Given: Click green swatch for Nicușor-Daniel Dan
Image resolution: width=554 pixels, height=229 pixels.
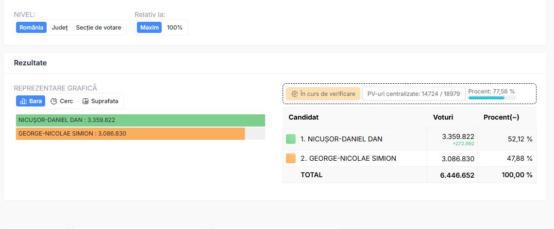Looking at the screenshot, I should [291, 139].
